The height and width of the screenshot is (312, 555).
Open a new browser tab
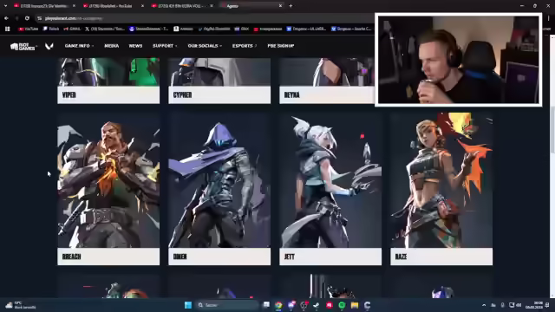click(291, 6)
